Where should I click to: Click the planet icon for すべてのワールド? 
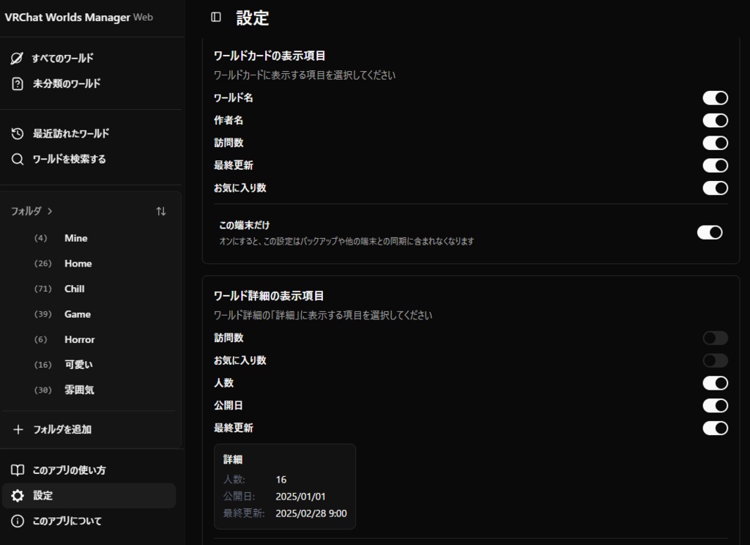coord(17,59)
